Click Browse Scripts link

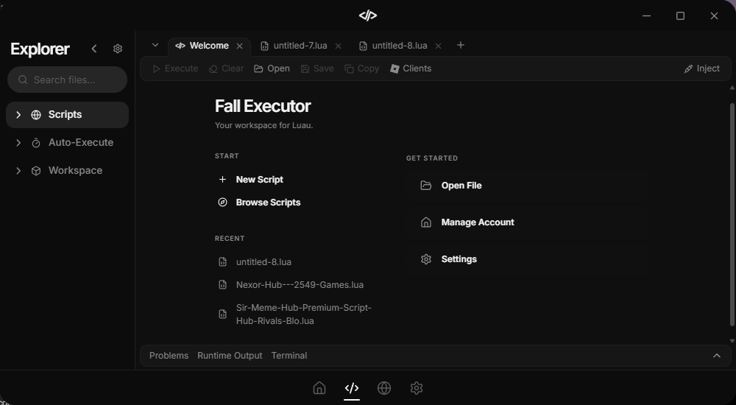[x=268, y=202]
